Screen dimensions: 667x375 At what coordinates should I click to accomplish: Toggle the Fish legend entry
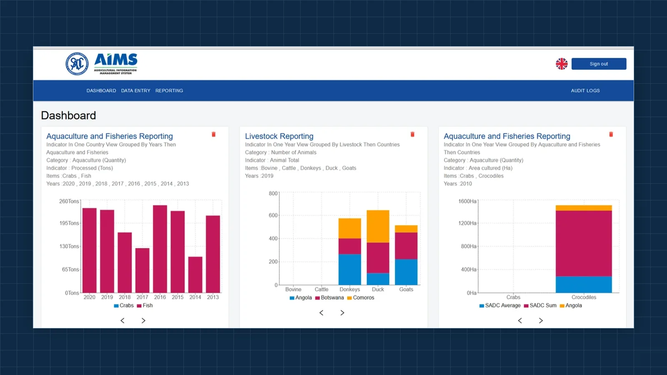(145, 305)
